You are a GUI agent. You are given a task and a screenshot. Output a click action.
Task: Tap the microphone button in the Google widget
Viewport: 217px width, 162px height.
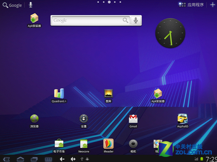point(136,20)
